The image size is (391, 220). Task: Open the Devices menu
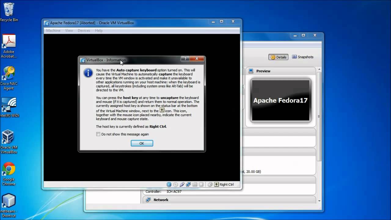(x=84, y=31)
